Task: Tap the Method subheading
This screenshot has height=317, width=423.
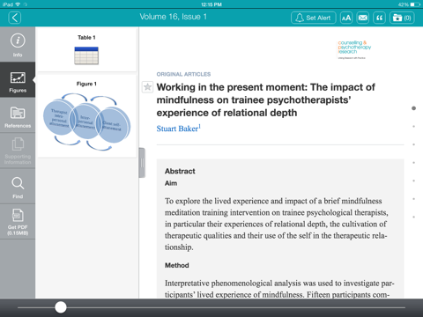Action: point(177,265)
